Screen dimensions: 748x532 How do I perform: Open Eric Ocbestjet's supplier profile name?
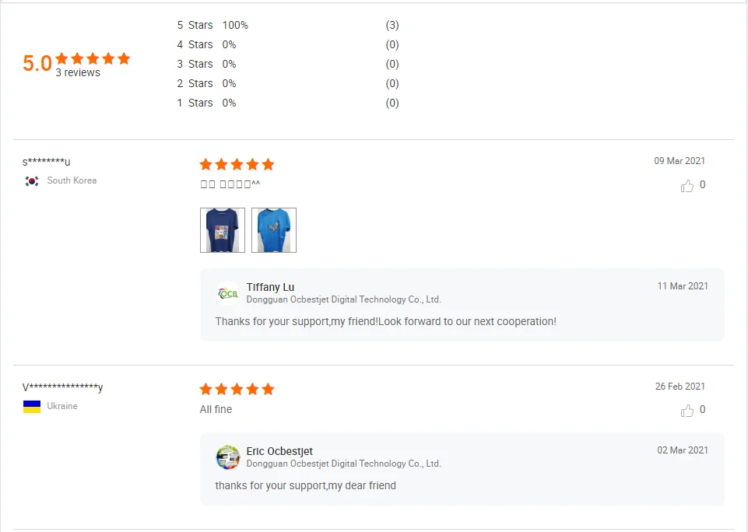click(x=279, y=451)
